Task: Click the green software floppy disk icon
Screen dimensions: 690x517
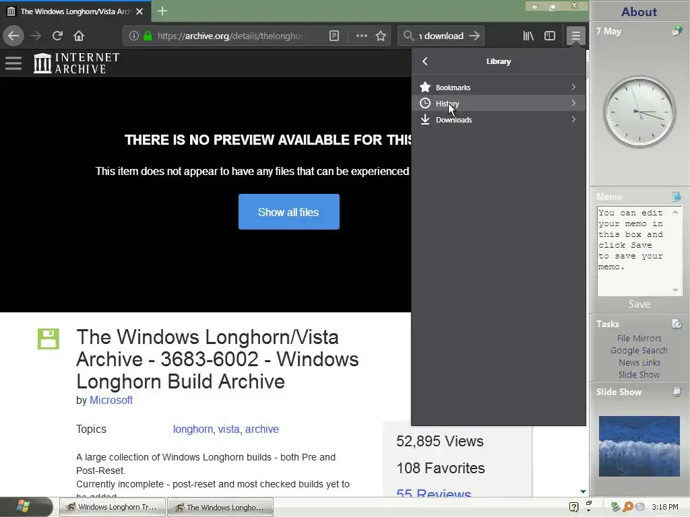Action: tap(49, 339)
